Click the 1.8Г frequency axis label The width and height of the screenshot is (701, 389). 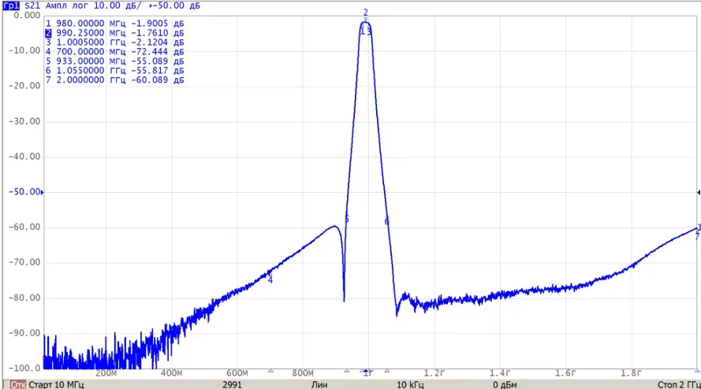tap(632, 373)
